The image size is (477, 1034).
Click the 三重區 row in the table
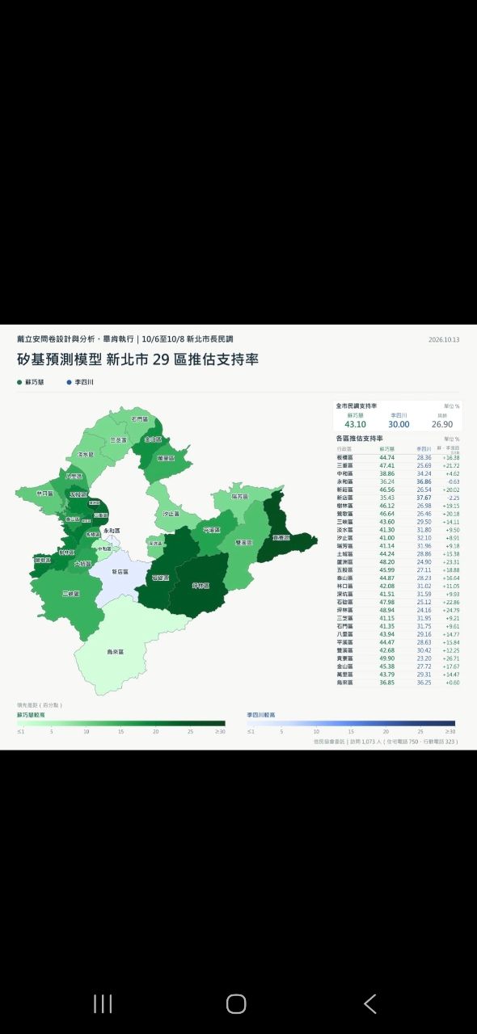point(398,465)
